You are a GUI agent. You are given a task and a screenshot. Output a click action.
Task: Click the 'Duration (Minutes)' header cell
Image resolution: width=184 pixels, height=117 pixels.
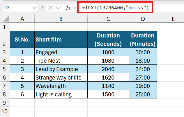click(143, 39)
